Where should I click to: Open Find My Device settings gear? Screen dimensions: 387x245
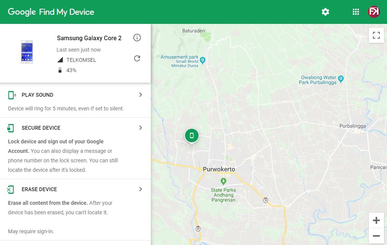(325, 12)
